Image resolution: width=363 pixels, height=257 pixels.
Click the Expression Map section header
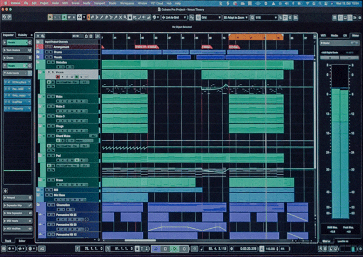tap(18, 205)
